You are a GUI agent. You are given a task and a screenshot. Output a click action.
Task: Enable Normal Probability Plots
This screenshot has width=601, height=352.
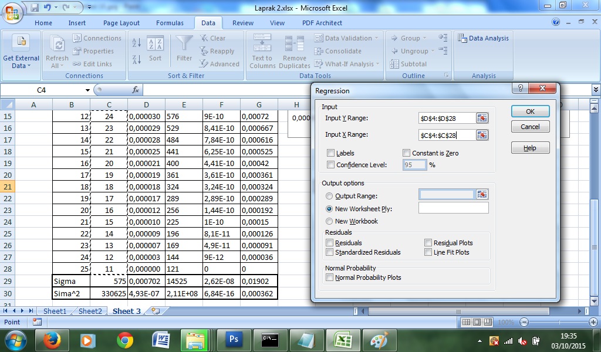pos(330,277)
